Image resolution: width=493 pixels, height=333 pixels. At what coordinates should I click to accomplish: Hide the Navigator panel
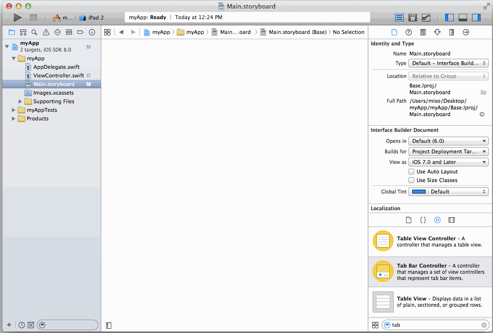click(x=450, y=18)
